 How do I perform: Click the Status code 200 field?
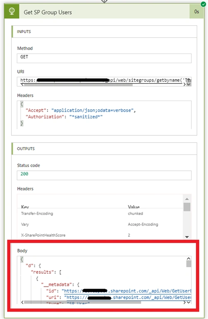tap(104, 175)
